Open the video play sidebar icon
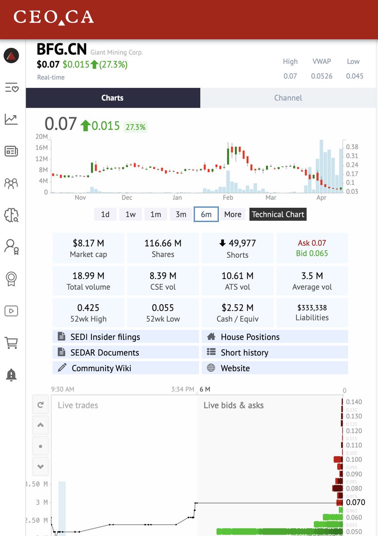378x536 pixels. (11, 310)
